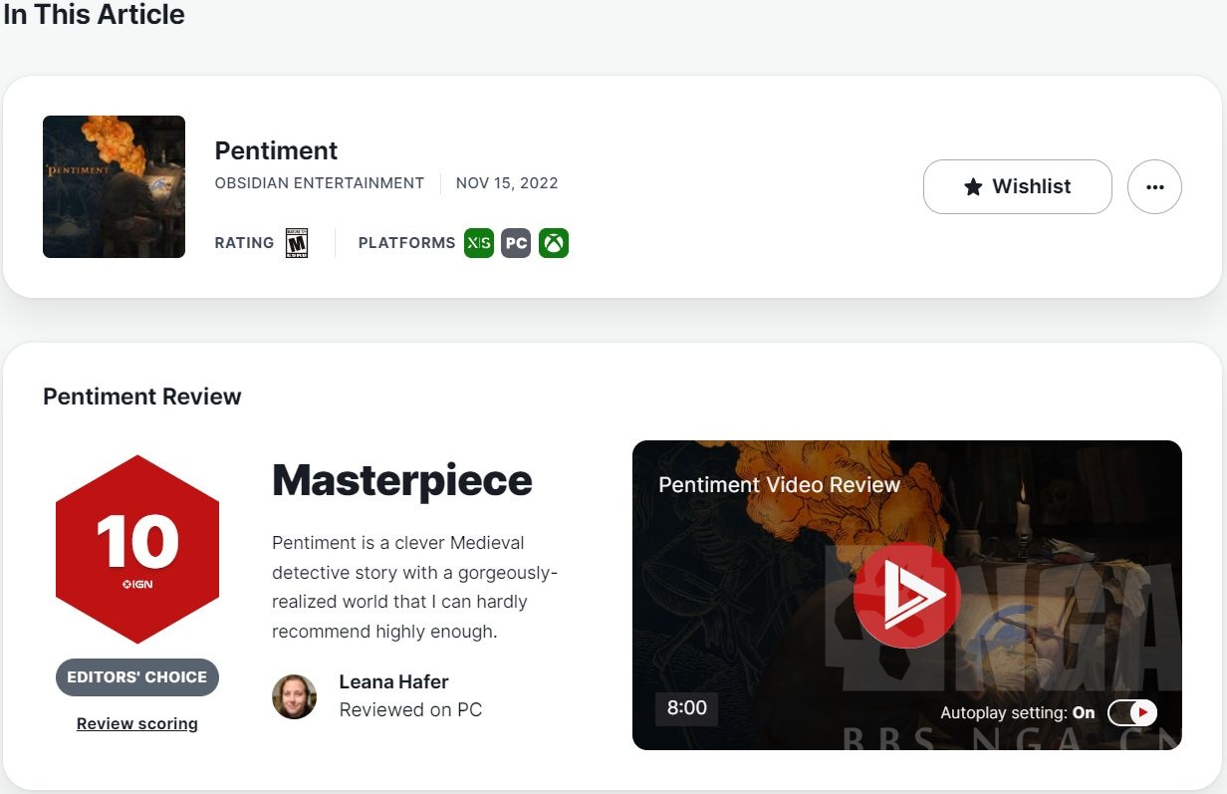Click the In This Article heading
1227x794 pixels.
coord(95,15)
